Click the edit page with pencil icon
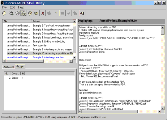The image size is (167, 120). point(30,13)
